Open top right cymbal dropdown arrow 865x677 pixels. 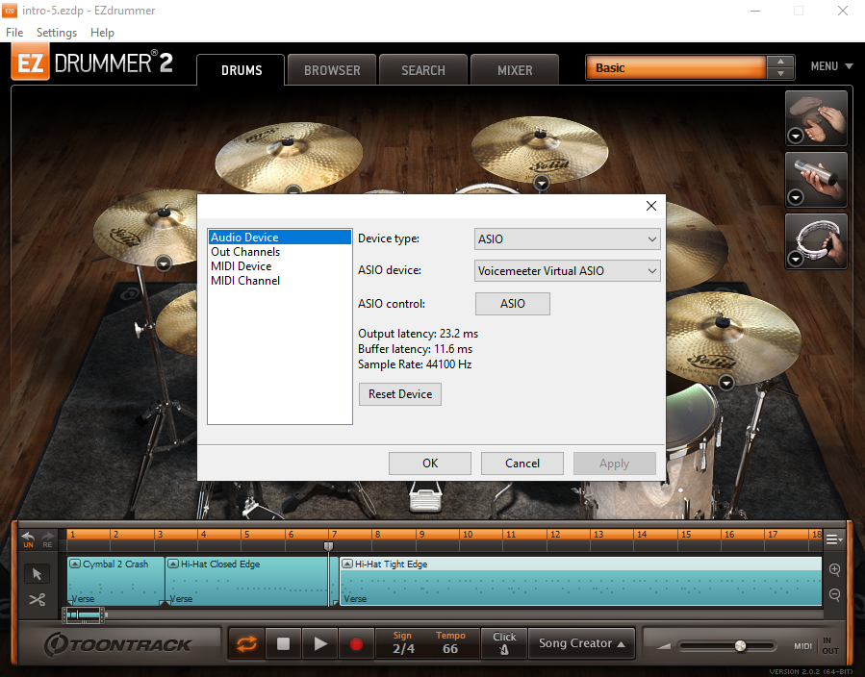(542, 183)
